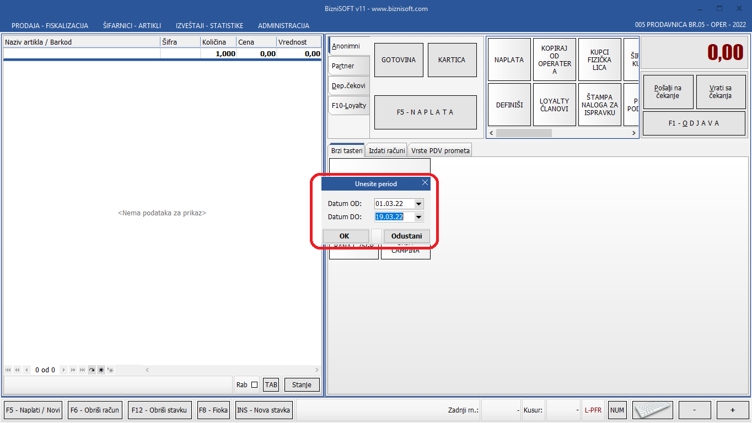
Task: Click the refresh arrow in record navigator
Action: tap(92, 370)
